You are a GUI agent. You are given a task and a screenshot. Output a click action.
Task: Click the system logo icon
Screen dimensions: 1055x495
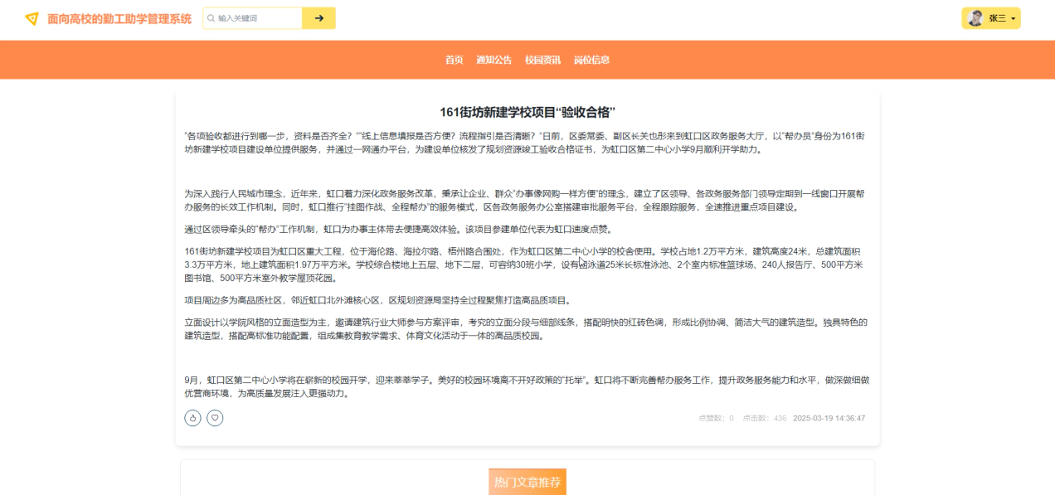point(32,18)
